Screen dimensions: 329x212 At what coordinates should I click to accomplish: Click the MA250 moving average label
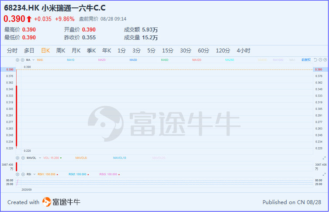(x=229, y=60)
